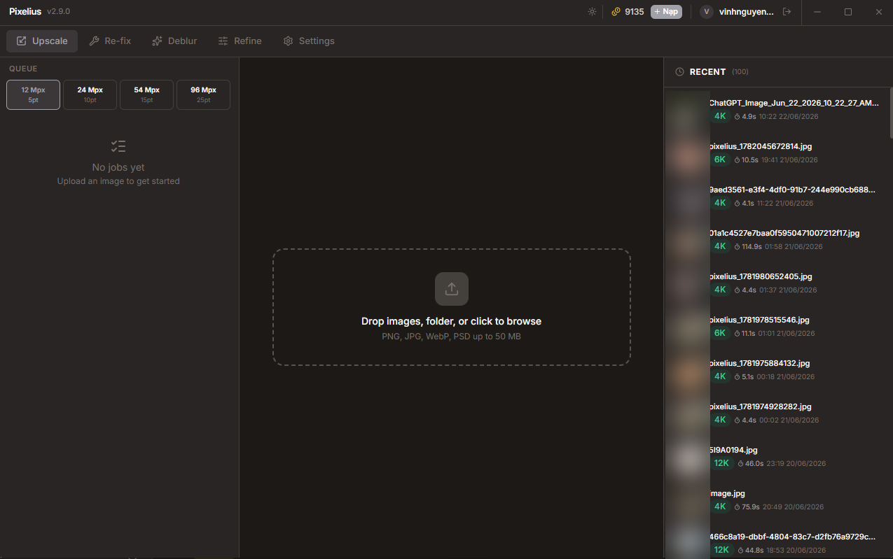Image resolution: width=893 pixels, height=559 pixels.
Task: Select the 12 Mpx 5pt option
Action: tap(33, 94)
